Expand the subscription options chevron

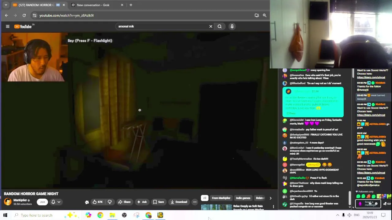(x=59, y=202)
